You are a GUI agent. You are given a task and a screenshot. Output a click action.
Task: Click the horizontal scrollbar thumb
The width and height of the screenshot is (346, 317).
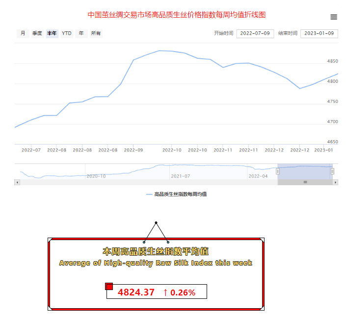[x=305, y=182]
